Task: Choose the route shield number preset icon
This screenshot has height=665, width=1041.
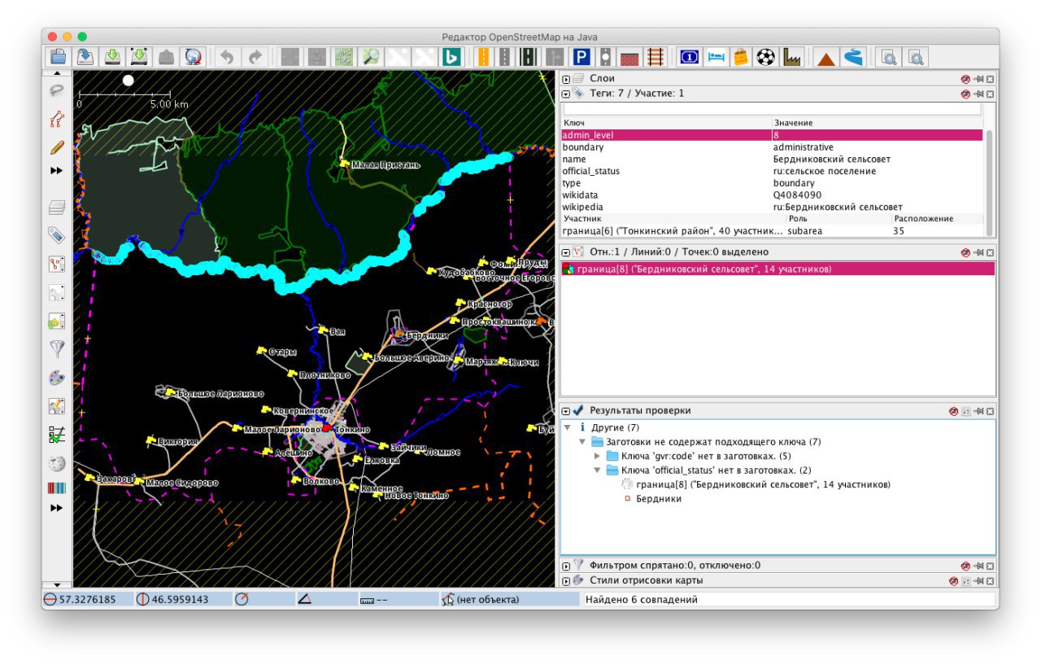Action: pos(690,56)
